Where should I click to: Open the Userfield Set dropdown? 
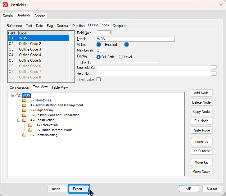click(x=214, y=68)
